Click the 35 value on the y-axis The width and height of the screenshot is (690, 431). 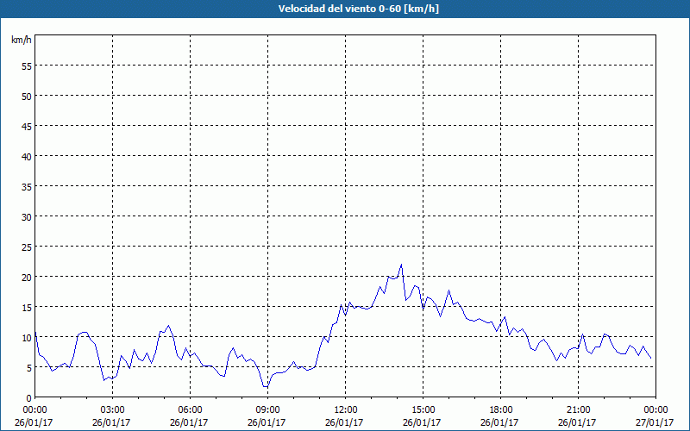click(x=27, y=186)
